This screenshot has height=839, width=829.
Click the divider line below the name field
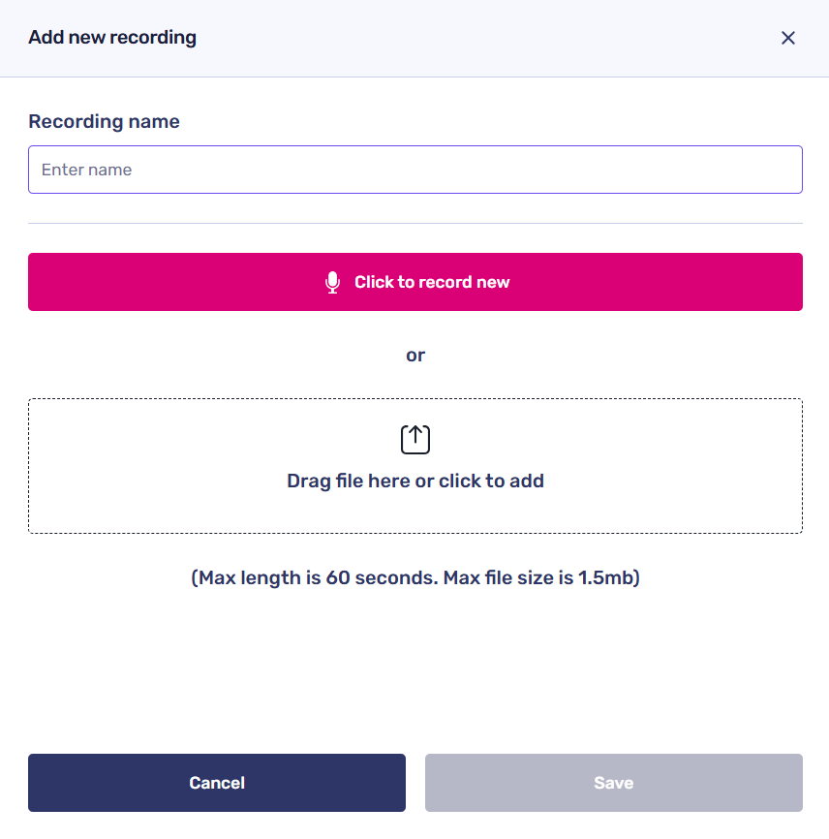pyautogui.click(x=414, y=223)
